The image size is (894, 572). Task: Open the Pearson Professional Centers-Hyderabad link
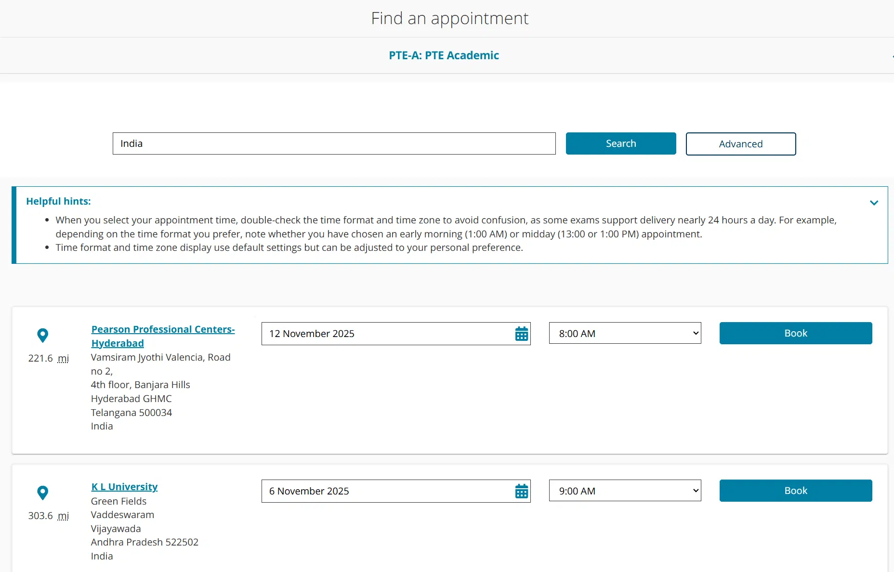click(x=163, y=336)
